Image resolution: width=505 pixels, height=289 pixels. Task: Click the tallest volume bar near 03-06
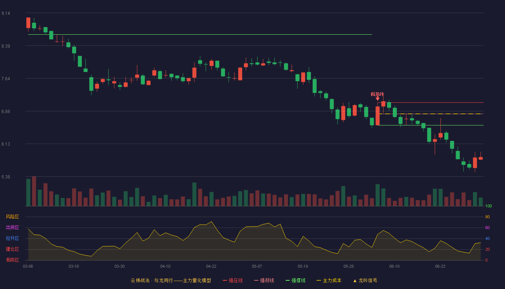point(34,191)
